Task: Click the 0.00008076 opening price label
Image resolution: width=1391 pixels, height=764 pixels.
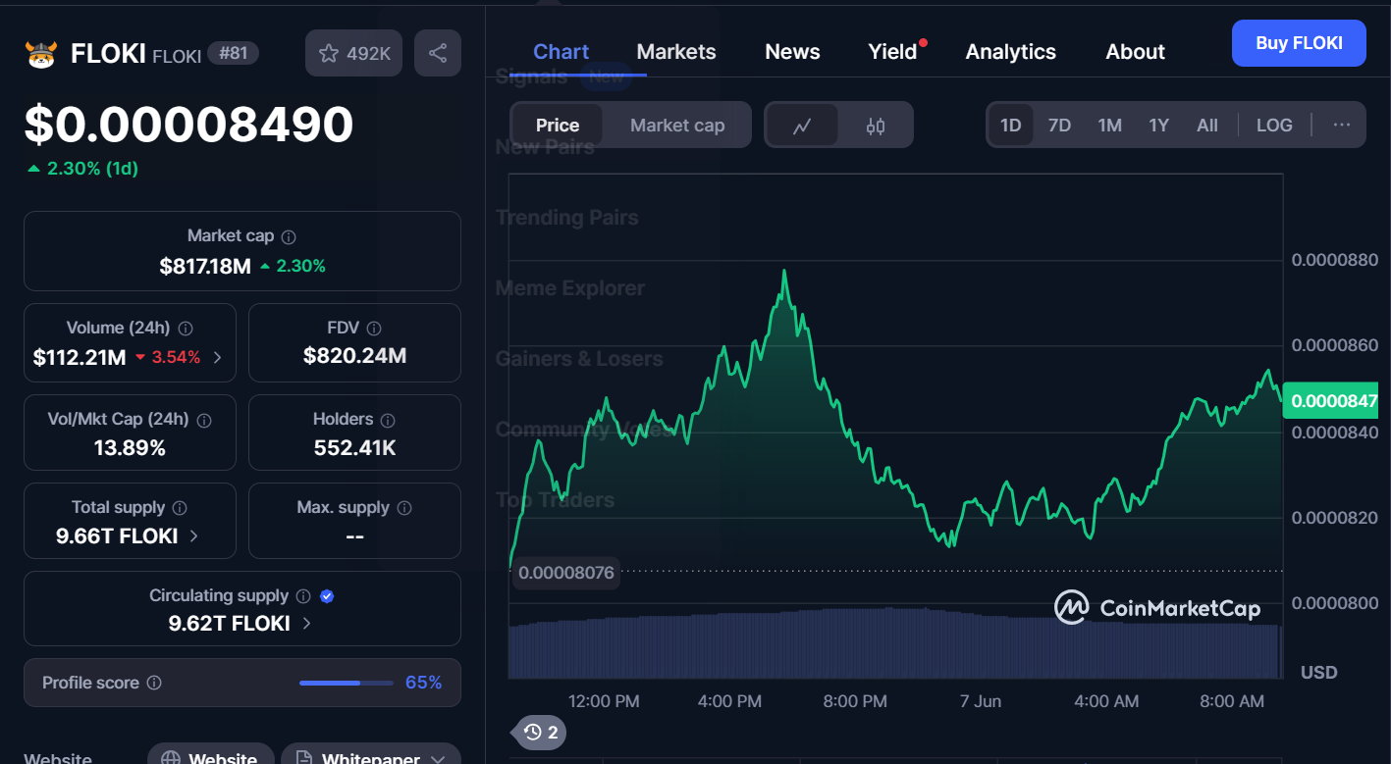Action: pyautogui.click(x=566, y=573)
